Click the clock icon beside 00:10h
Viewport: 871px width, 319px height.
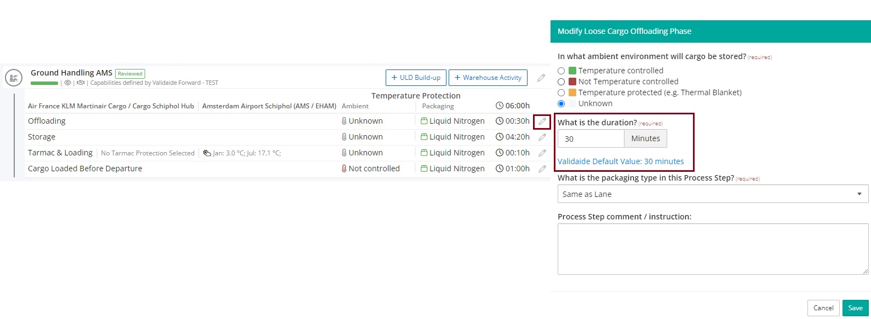coord(499,153)
